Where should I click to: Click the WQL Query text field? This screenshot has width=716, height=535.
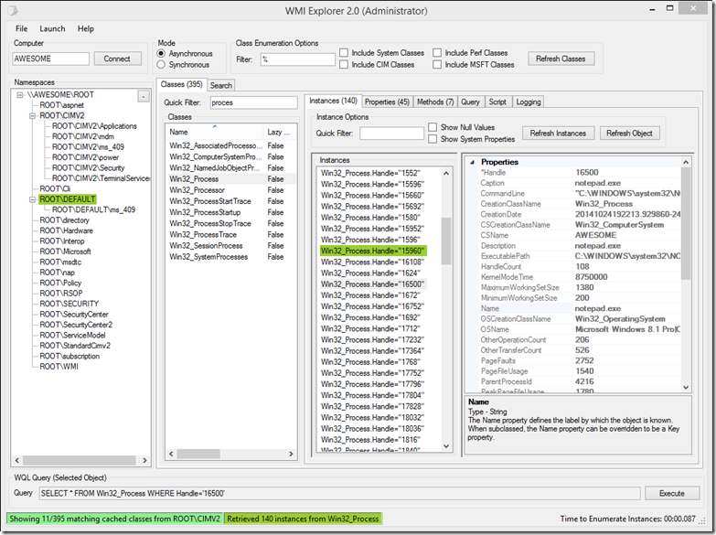point(340,494)
